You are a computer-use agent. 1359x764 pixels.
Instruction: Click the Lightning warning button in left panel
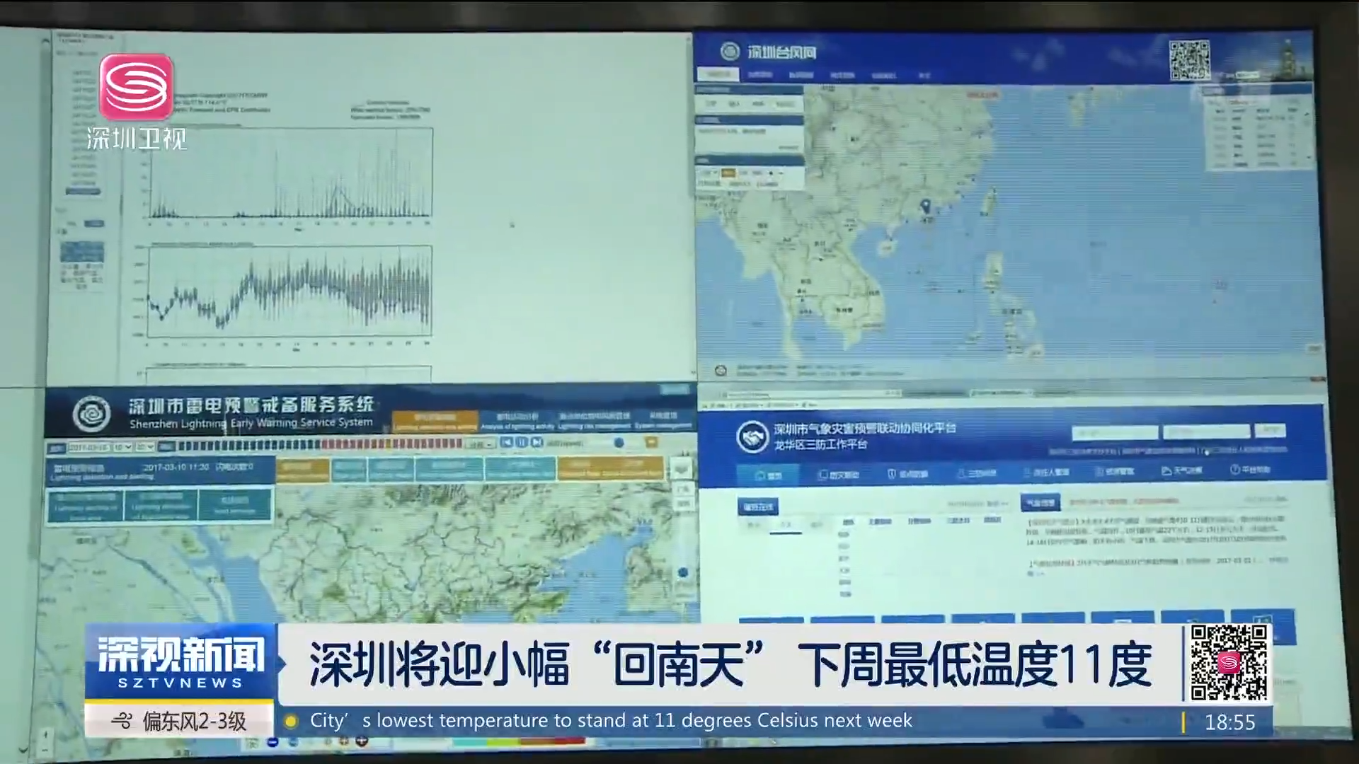[x=86, y=507]
